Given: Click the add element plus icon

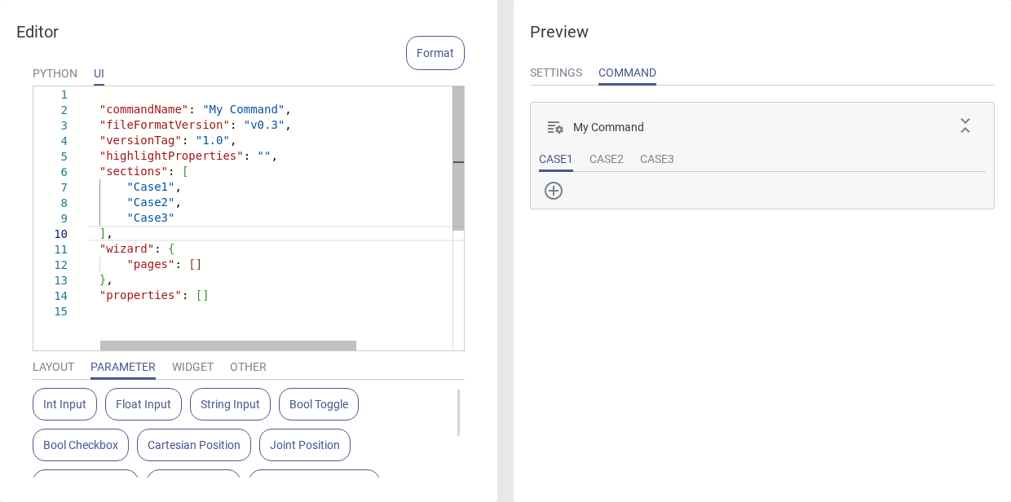Looking at the screenshot, I should coord(554,191).
